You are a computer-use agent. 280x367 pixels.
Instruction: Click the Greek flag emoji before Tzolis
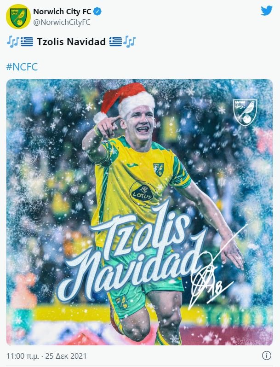[27, 41]
